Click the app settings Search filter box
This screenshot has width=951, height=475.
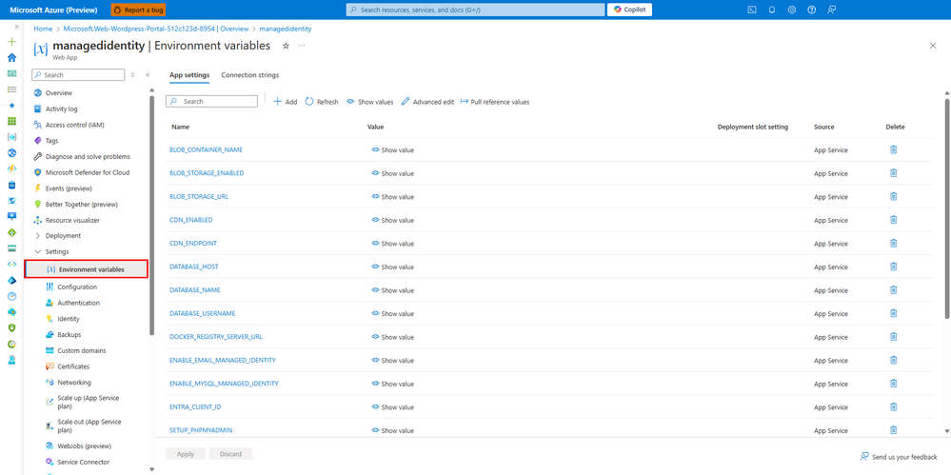coord(212,101)
